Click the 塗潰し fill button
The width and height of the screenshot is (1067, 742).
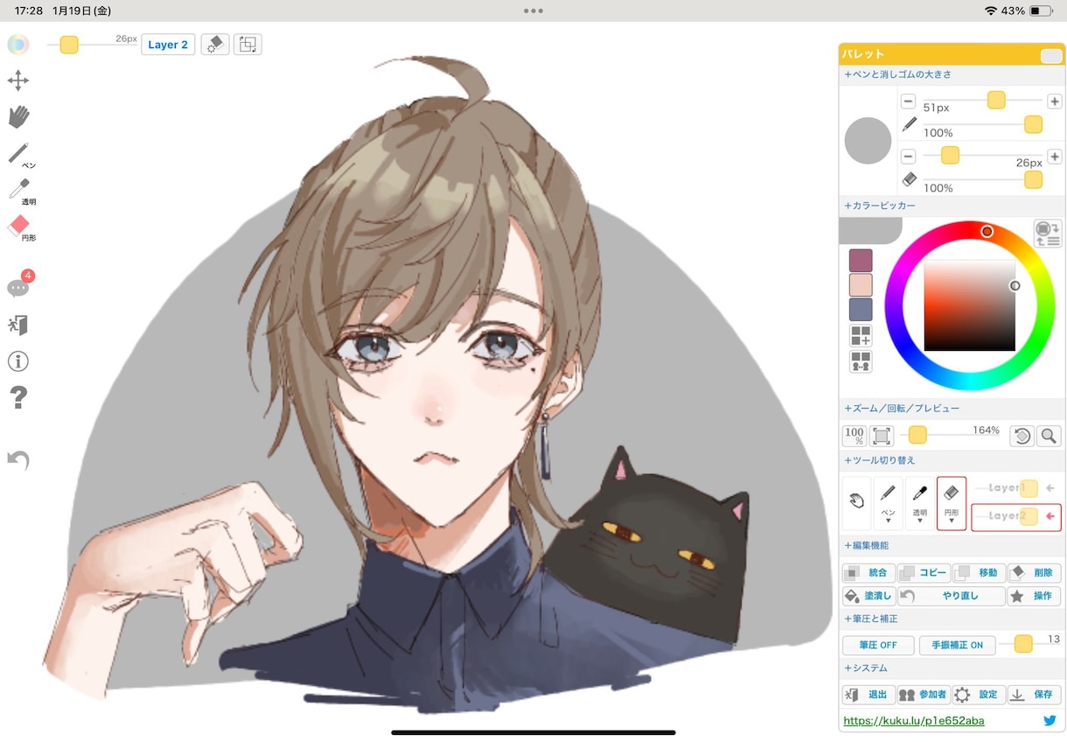pyautogui.click(x=868, y=597)
